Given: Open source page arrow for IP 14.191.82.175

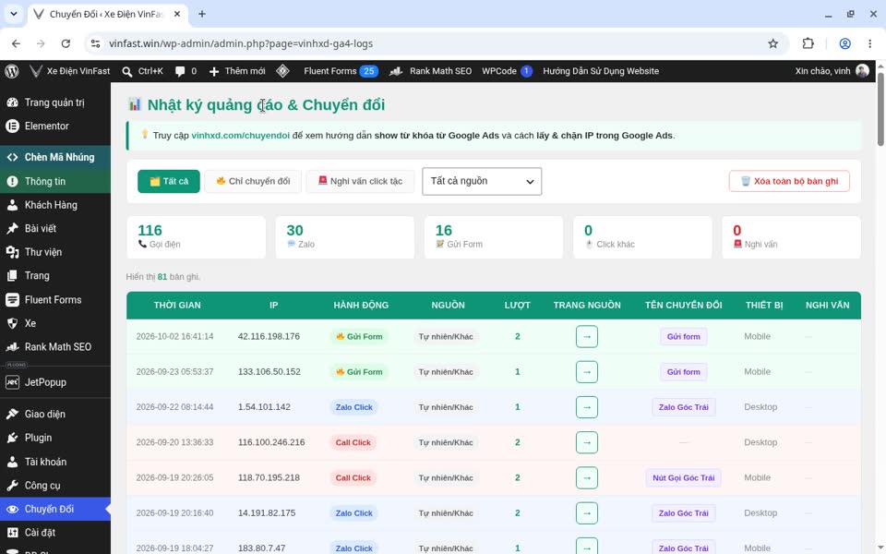Looking at the screenshot, I should coord(587,513).
